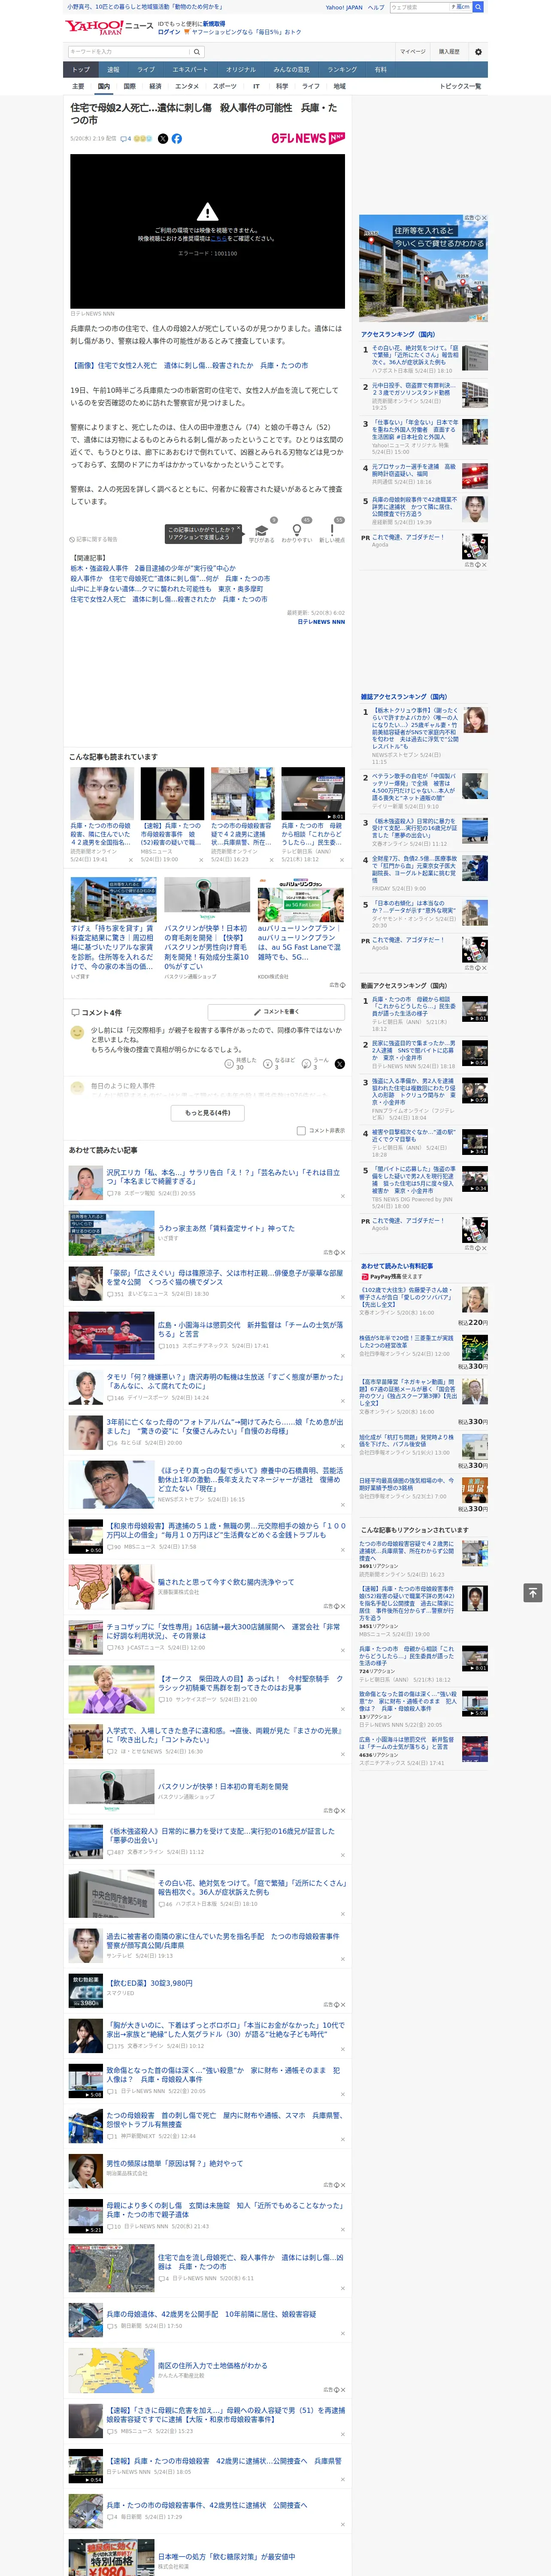The height and width of the screenshot is (2576, 551).
Task: Click the video player error area
Action: (207, 231)
